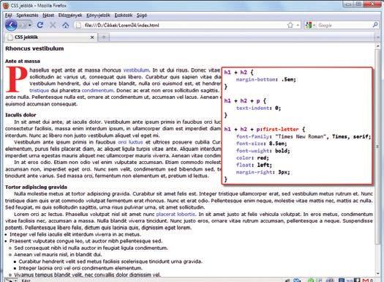The width and height of the screenshot is (384, 282).
Task: Click the Forward navigation arrow button
Action: coord(23,25)
